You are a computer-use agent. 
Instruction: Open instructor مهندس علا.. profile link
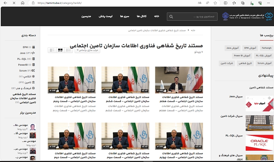pyautogui.click(x=21, y=125)
